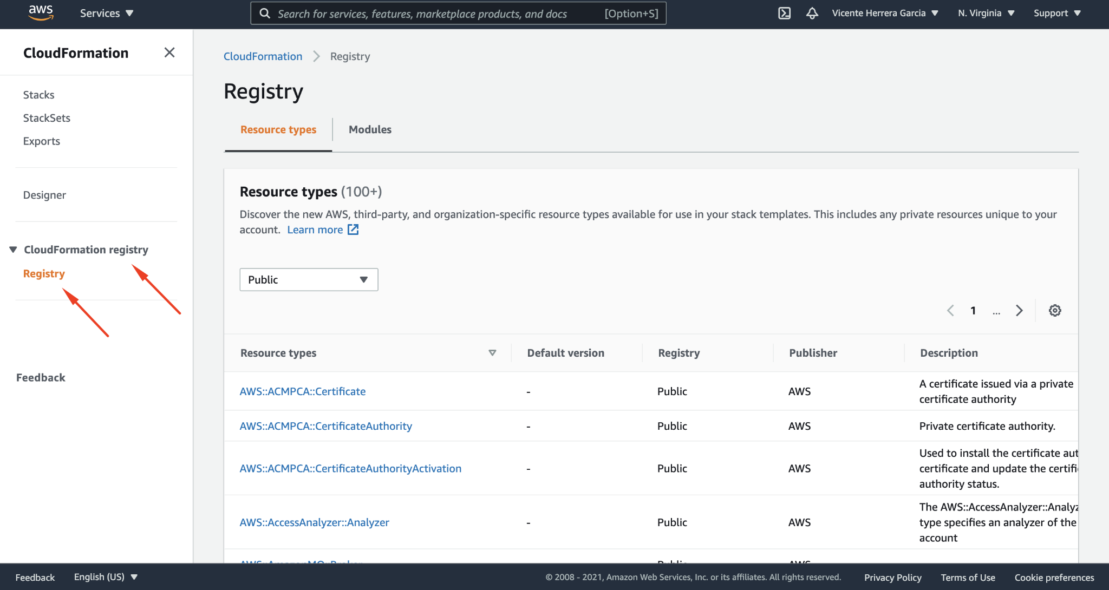Close the CloudFormation sidebar panel
The height and width of the screenshot is (590, 1109).
tap(169, 53)
